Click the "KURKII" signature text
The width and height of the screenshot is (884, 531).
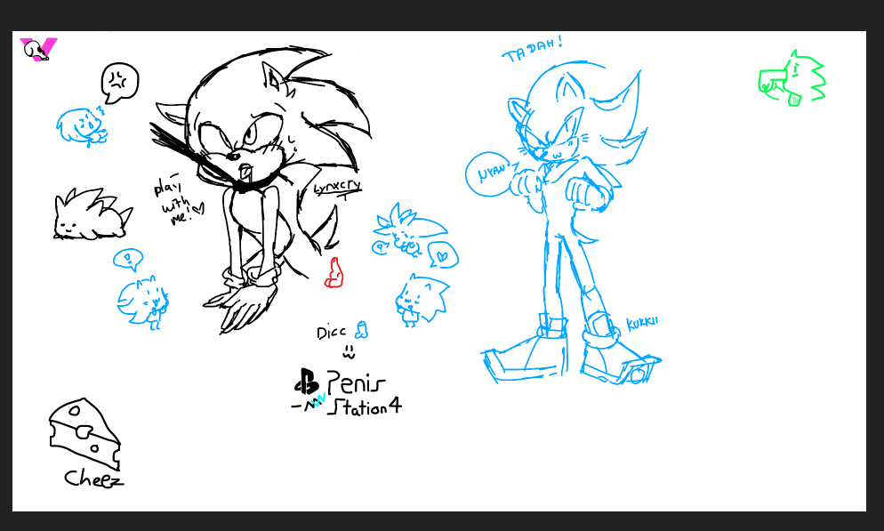pos(642,324)
